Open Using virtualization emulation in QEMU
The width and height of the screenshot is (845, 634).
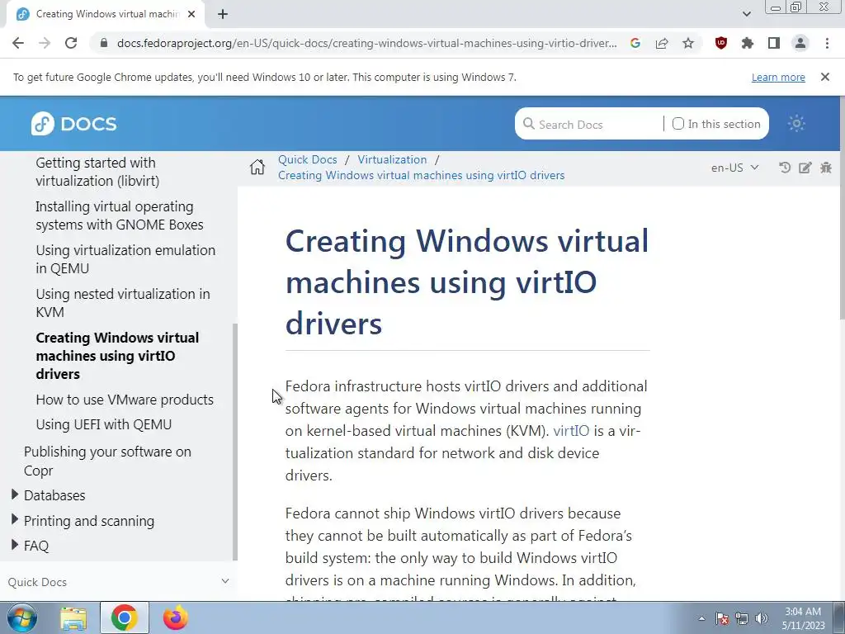(125, 259)
